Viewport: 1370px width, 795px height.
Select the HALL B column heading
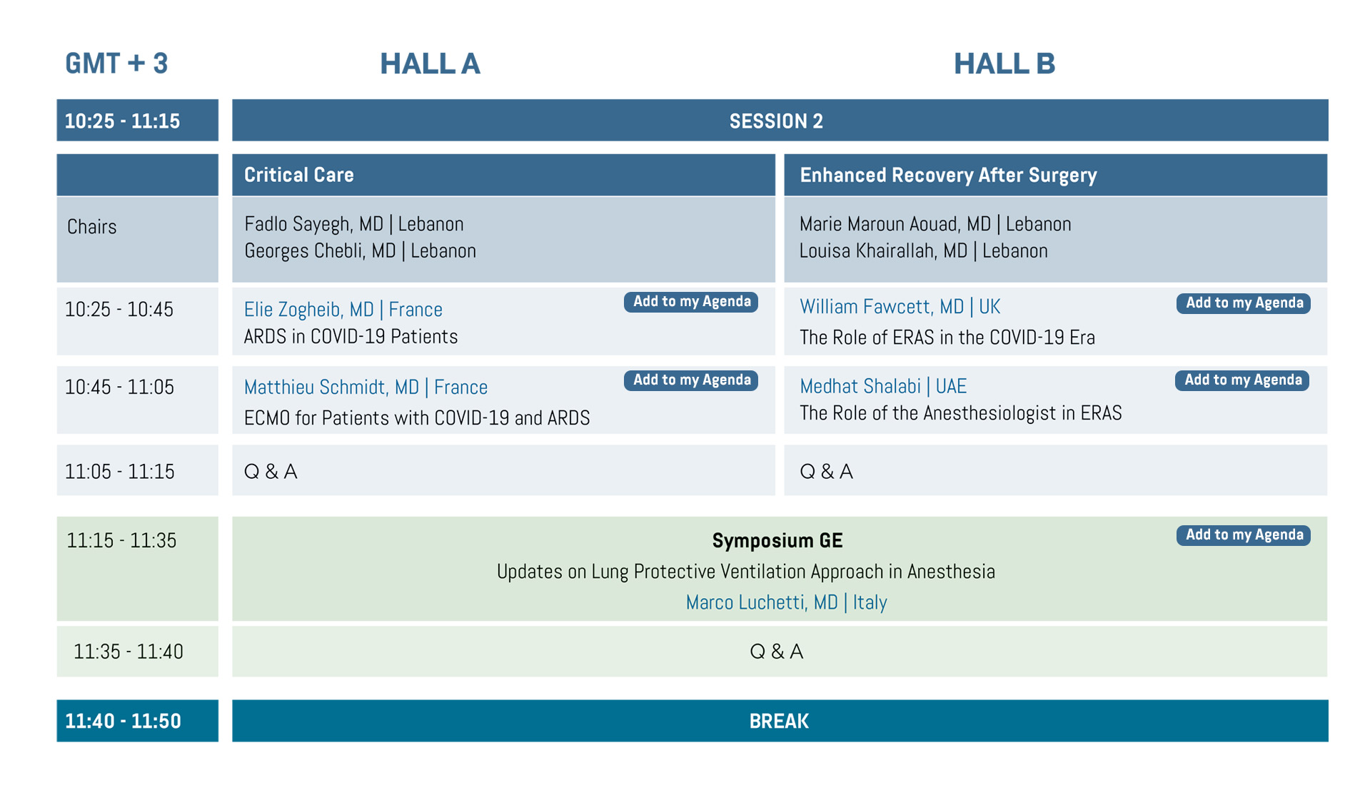point(1004,64)
